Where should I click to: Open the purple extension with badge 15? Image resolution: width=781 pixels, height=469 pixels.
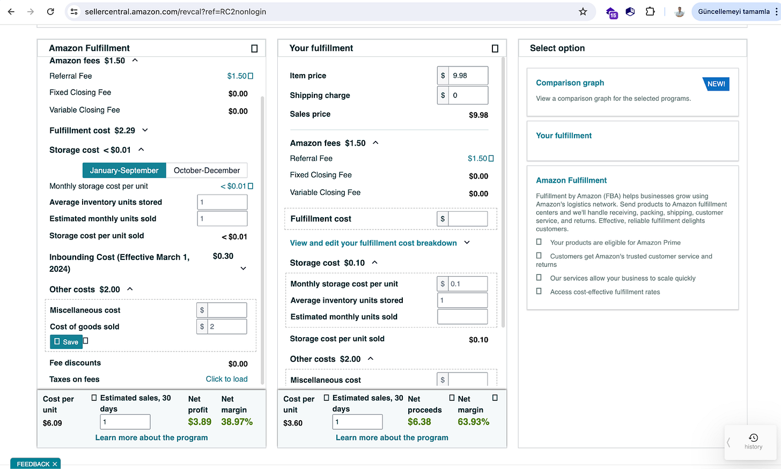coord(611,12)
